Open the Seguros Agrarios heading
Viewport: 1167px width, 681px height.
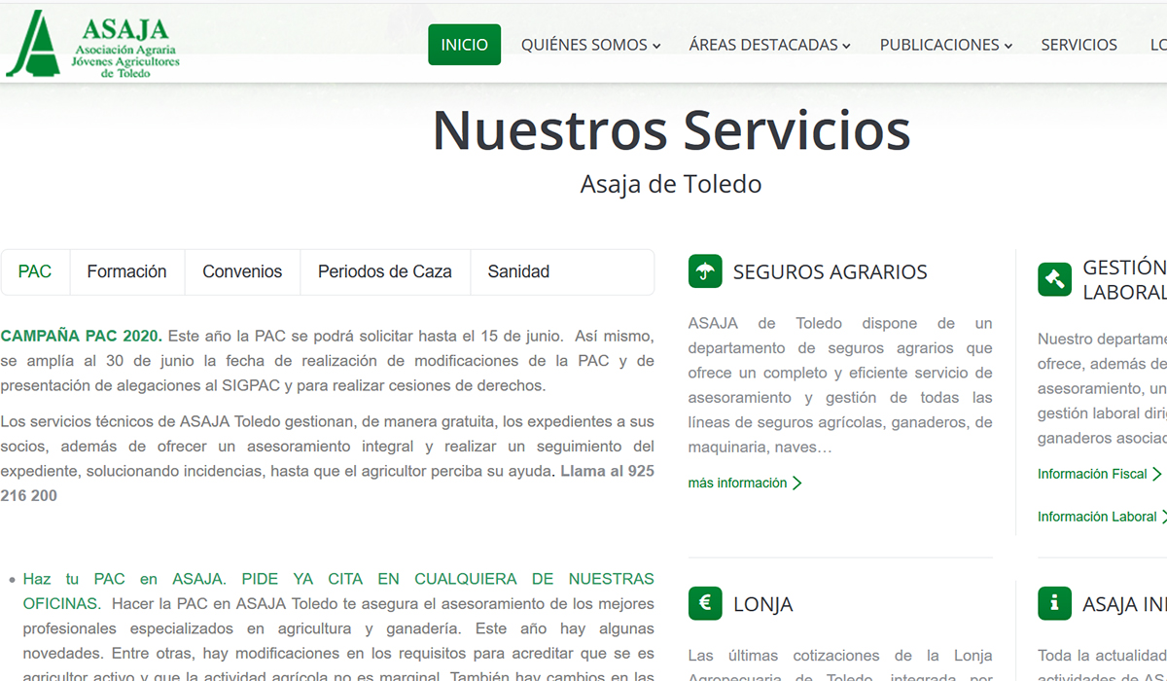[830, 272]
